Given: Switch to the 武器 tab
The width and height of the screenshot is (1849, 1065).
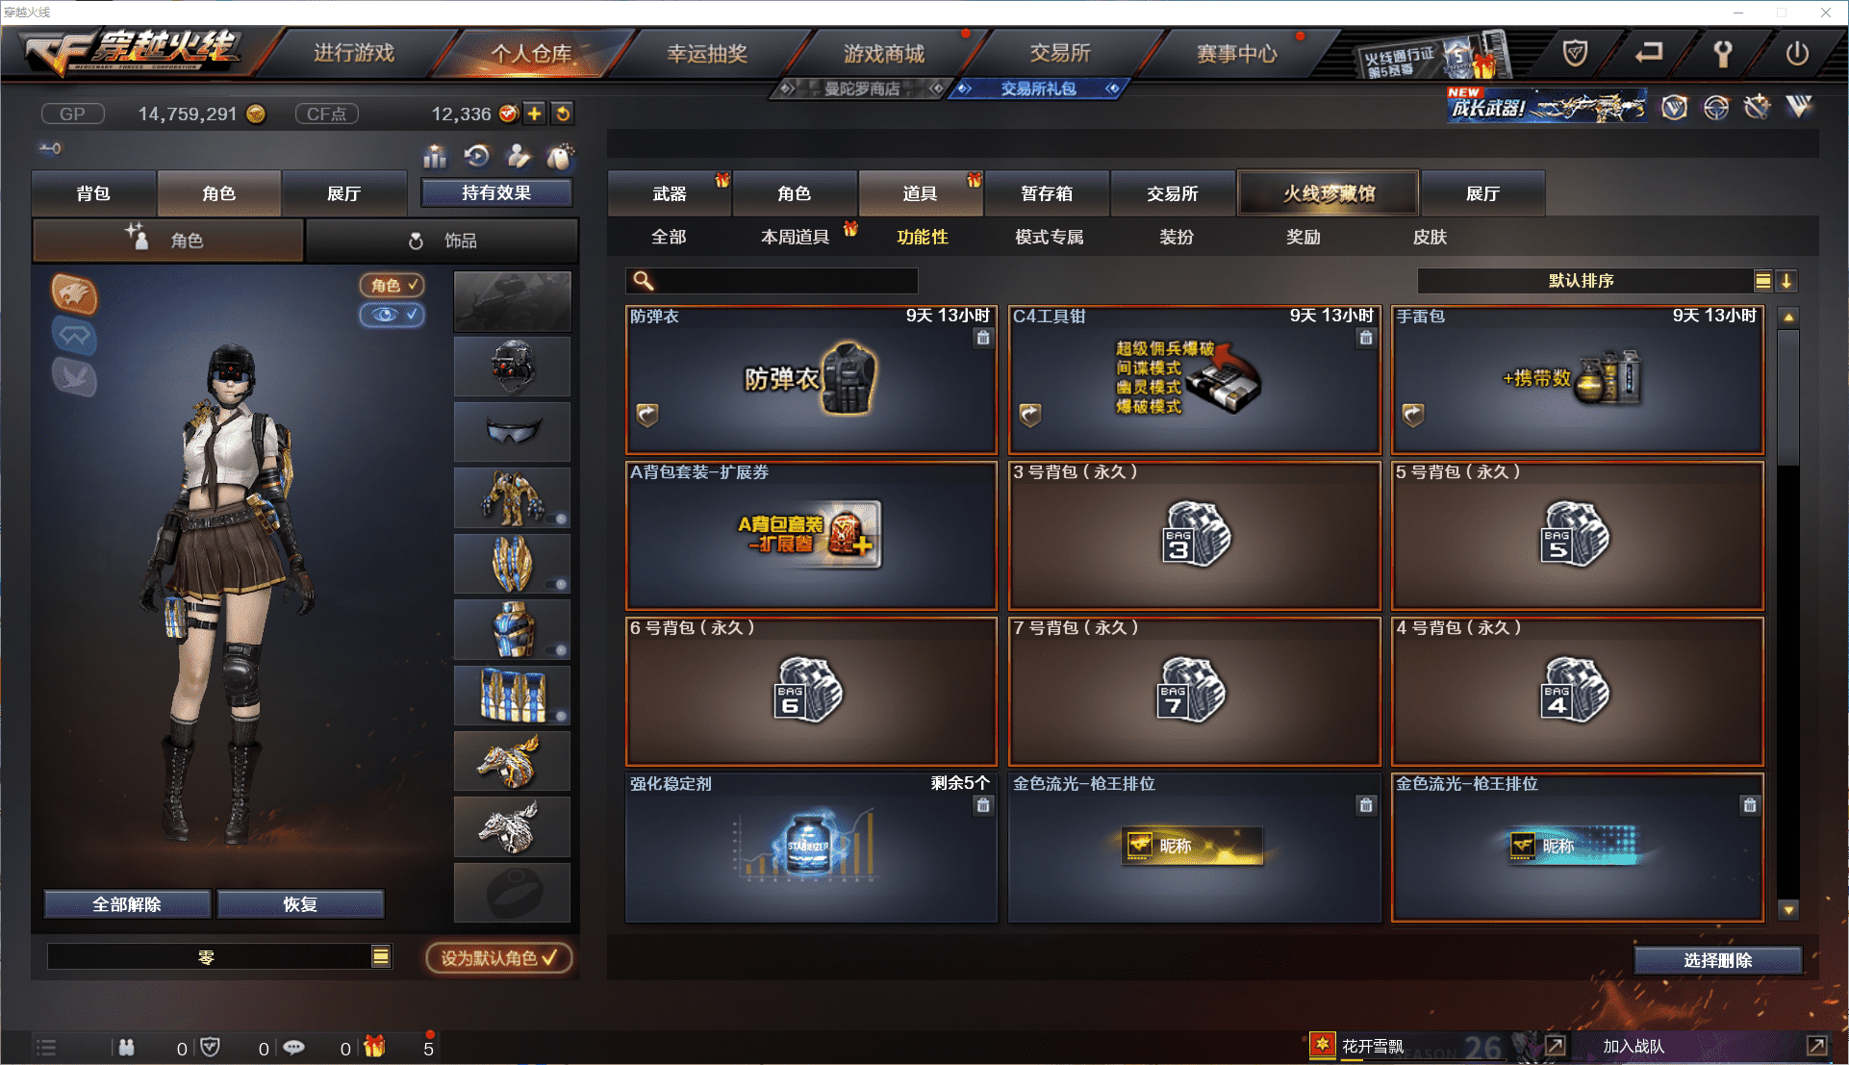Looking at the screenshot, I should 670,193.
